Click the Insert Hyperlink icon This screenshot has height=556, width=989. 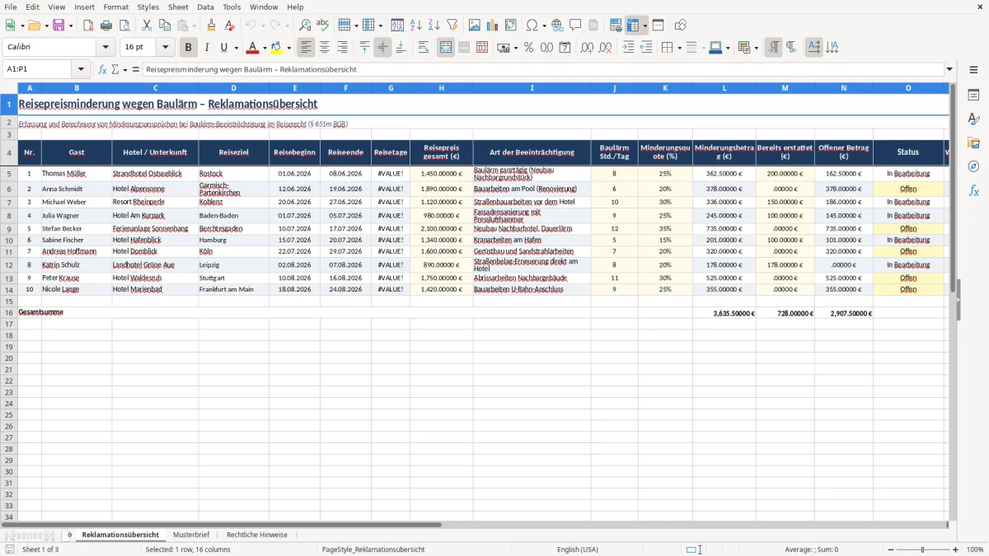(x=557, y=26)
